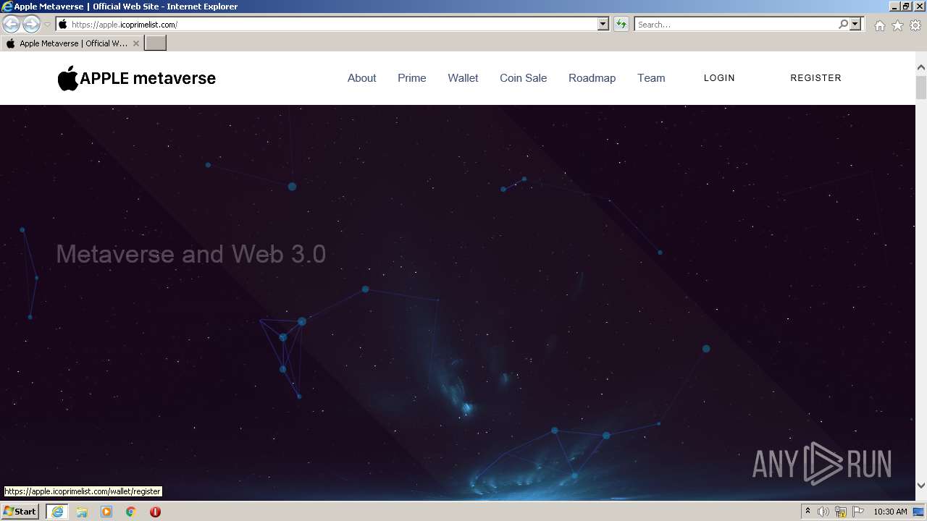This screenshot has height=521, width=927.
Task: Open the search provider dropdown arrow
Action: tap(855, 25)
